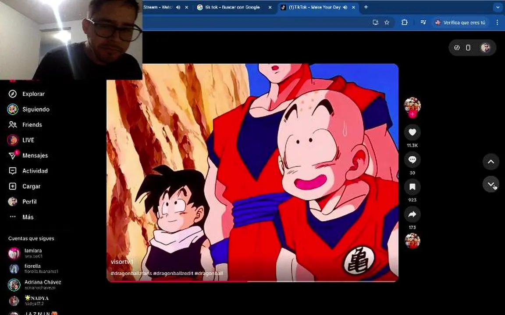The height and width of the screenshot is (315, 505).
Task: Open the followed account Adriana Chávez
Action: click(x=34, y=284)
